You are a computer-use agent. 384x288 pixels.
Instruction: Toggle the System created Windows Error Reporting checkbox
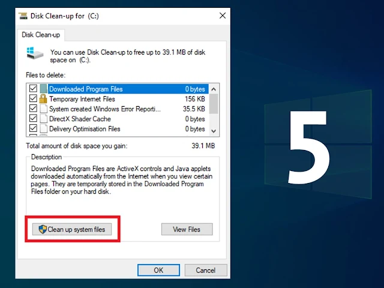coord(33,108)
